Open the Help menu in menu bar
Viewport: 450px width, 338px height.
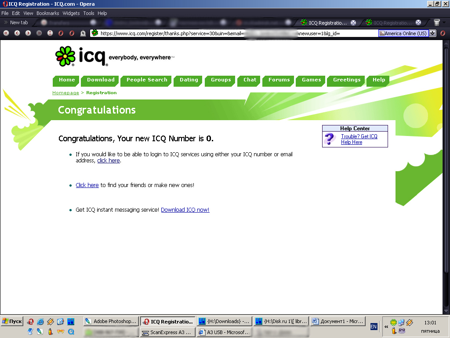click(102, 13)
